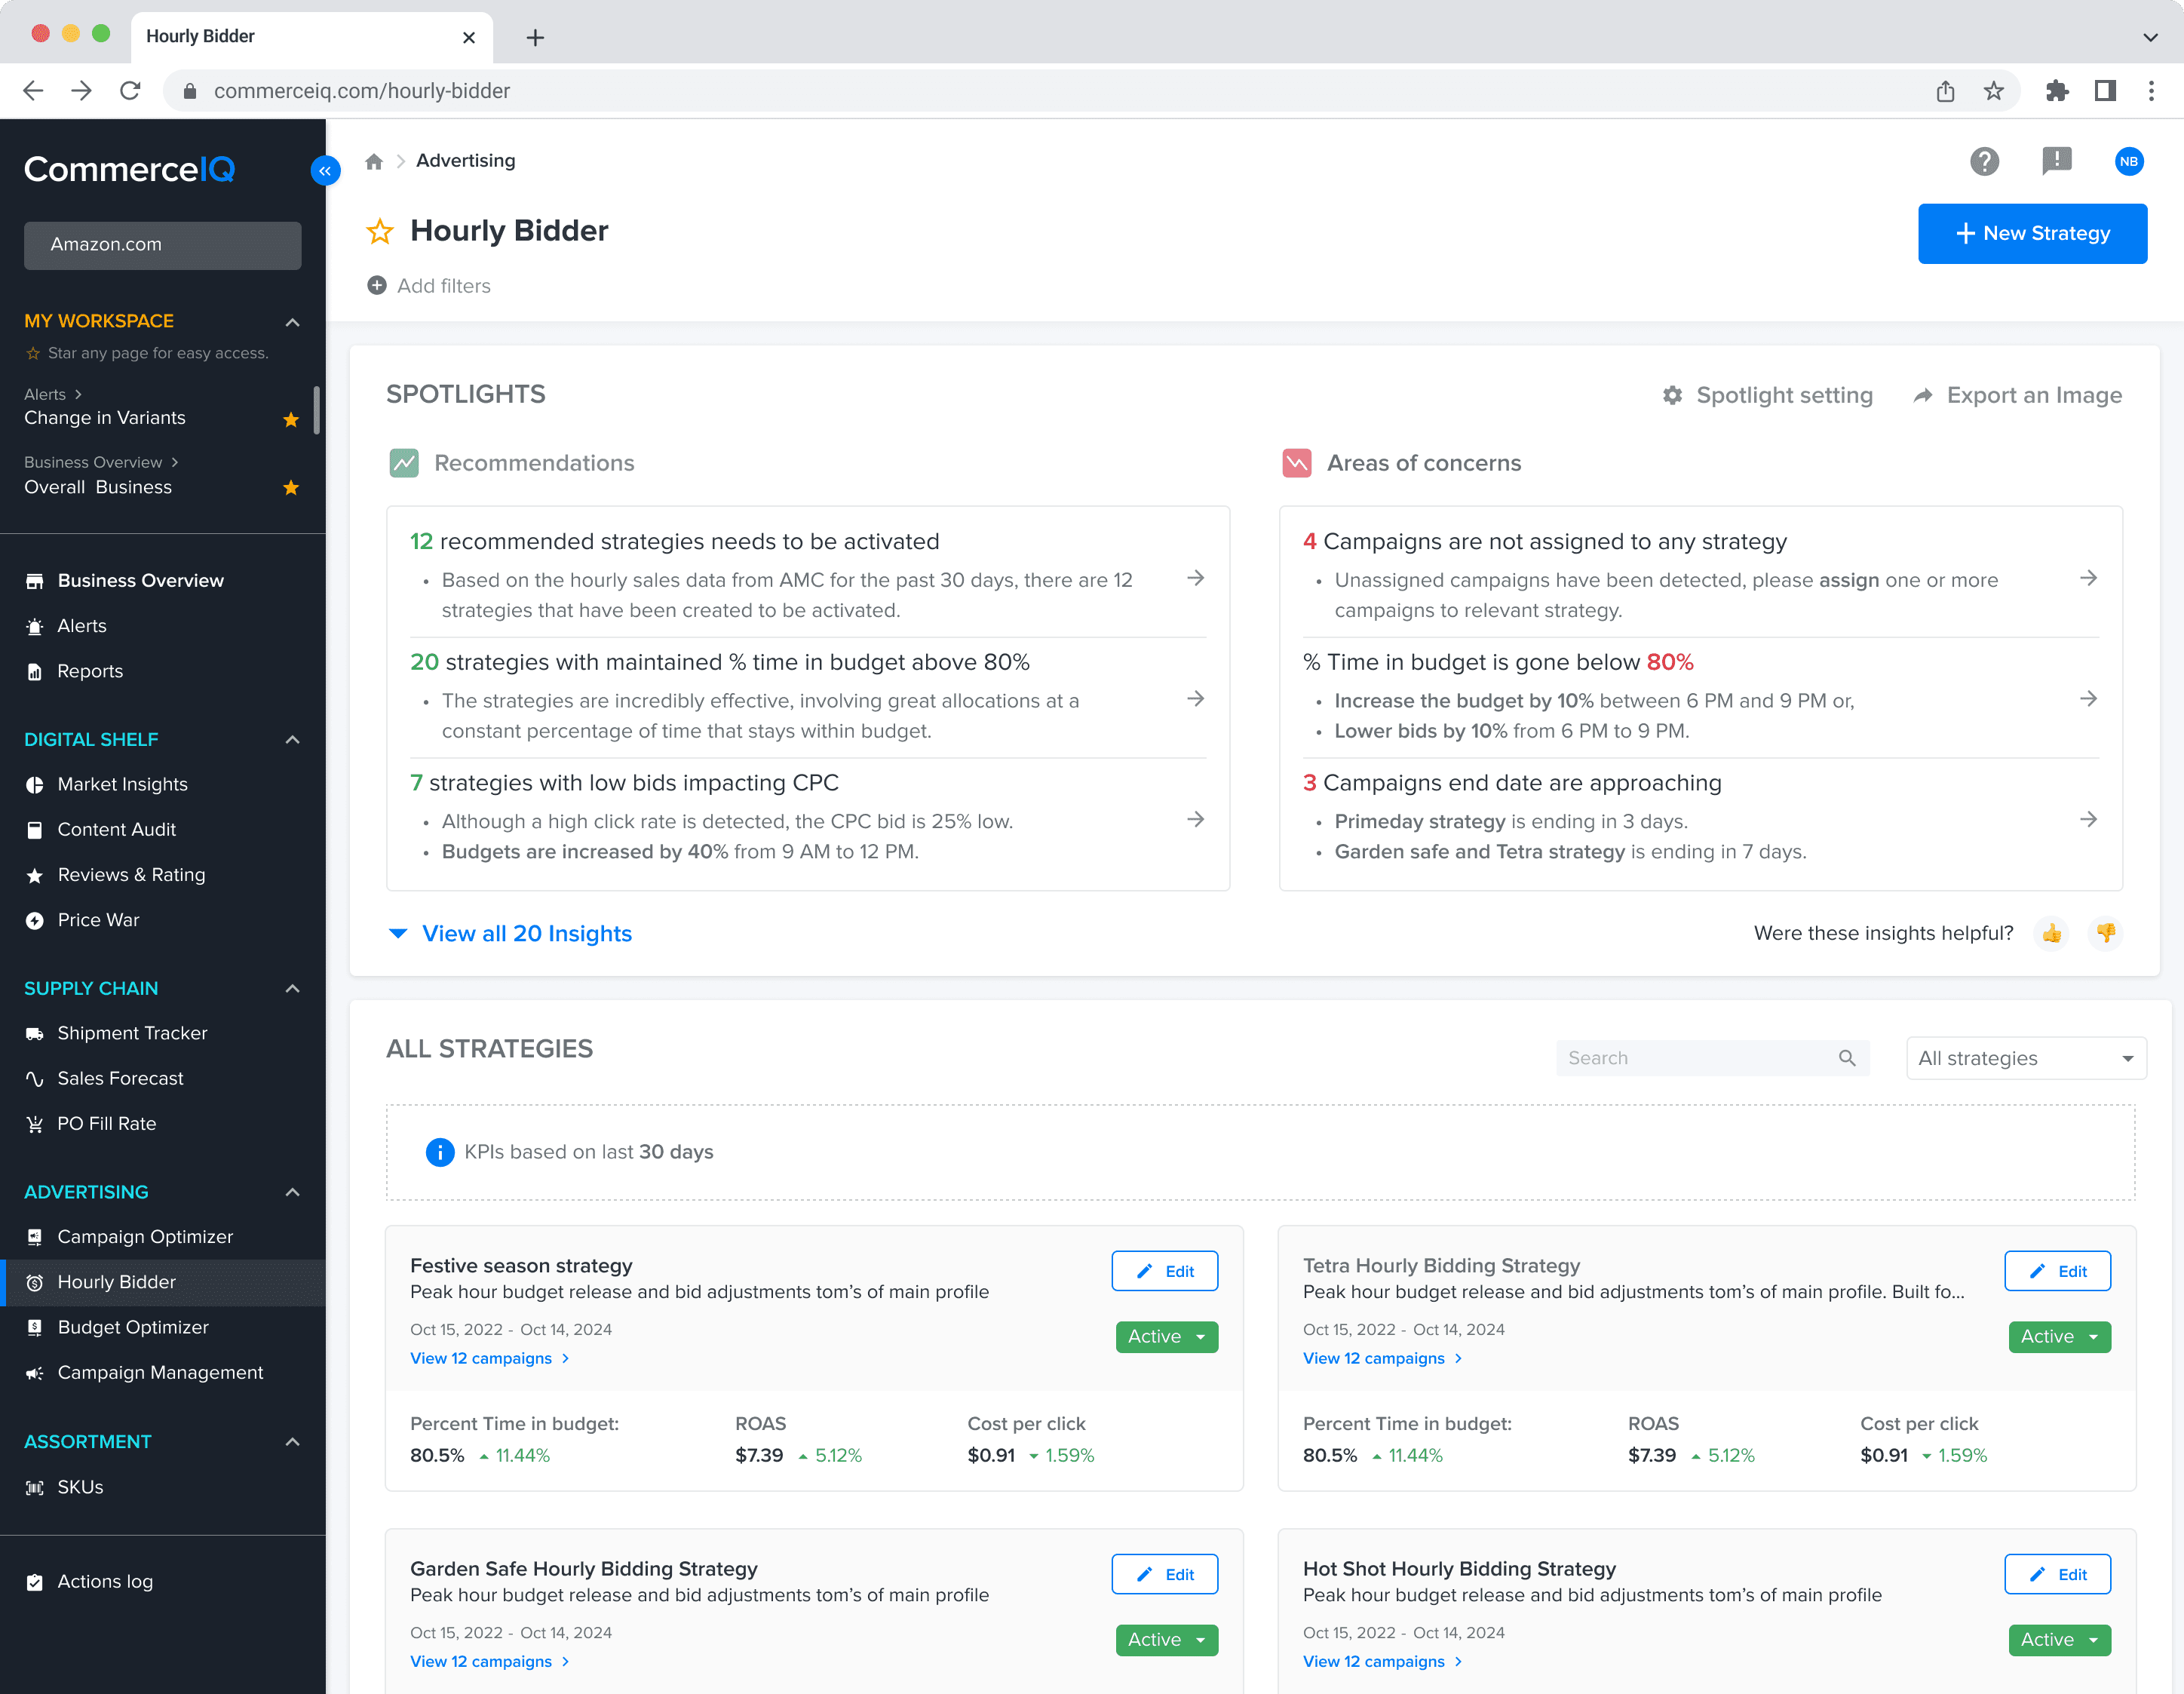Click the sidebar vertical scrollbar
Image resolution: width=2184 pixels, height=1694 pixels.
click(x=316, y=410)
